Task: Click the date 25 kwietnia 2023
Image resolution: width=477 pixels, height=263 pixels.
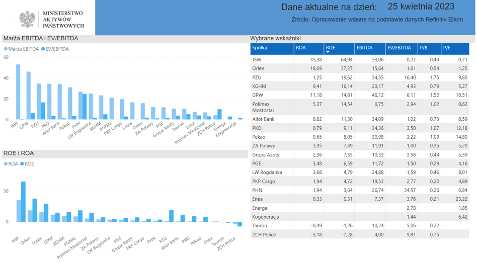Action: tap(421, 7)
